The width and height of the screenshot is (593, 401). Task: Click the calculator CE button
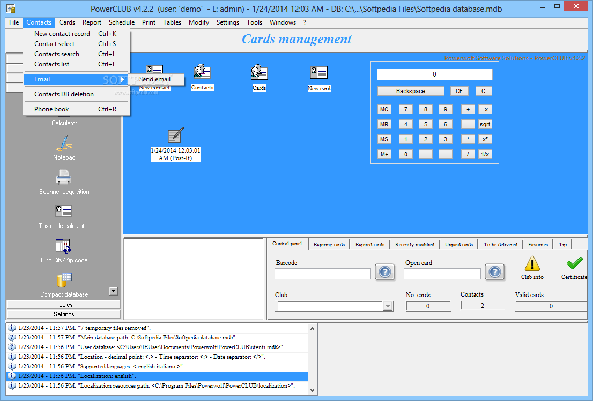(459, 91)
